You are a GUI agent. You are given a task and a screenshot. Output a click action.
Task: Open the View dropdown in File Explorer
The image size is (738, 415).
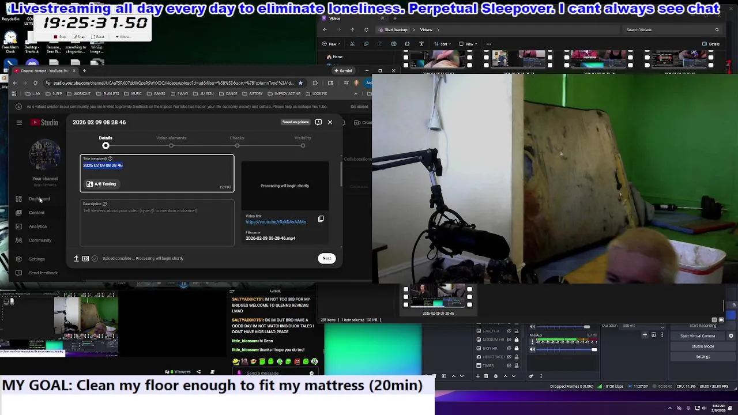click(x=469, y=44)
